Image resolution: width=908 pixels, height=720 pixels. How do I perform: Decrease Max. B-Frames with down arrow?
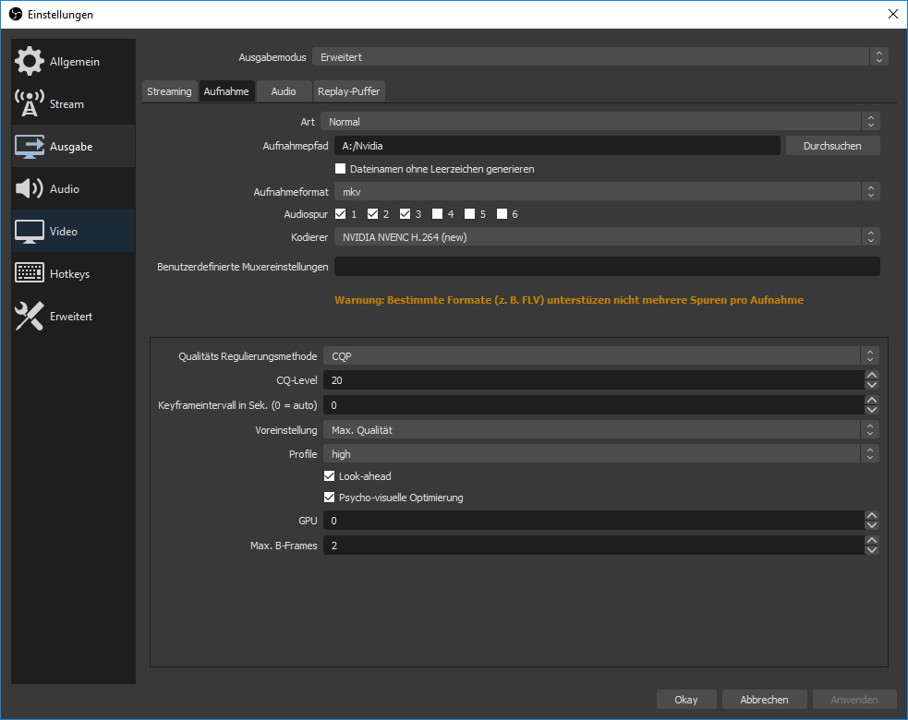[x=872, y=550]
